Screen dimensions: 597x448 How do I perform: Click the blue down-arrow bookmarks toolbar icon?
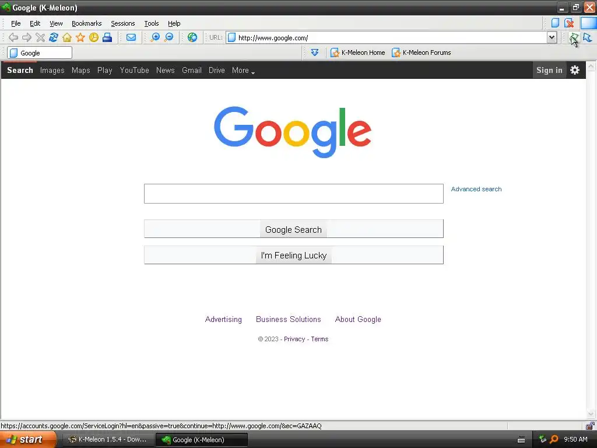314,52
